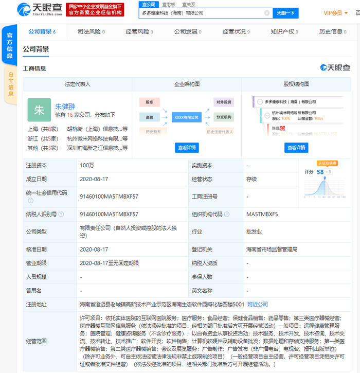The image size is (360, 373).
Task: Switch to the 查老板 search tab
Action: (169, 5)
